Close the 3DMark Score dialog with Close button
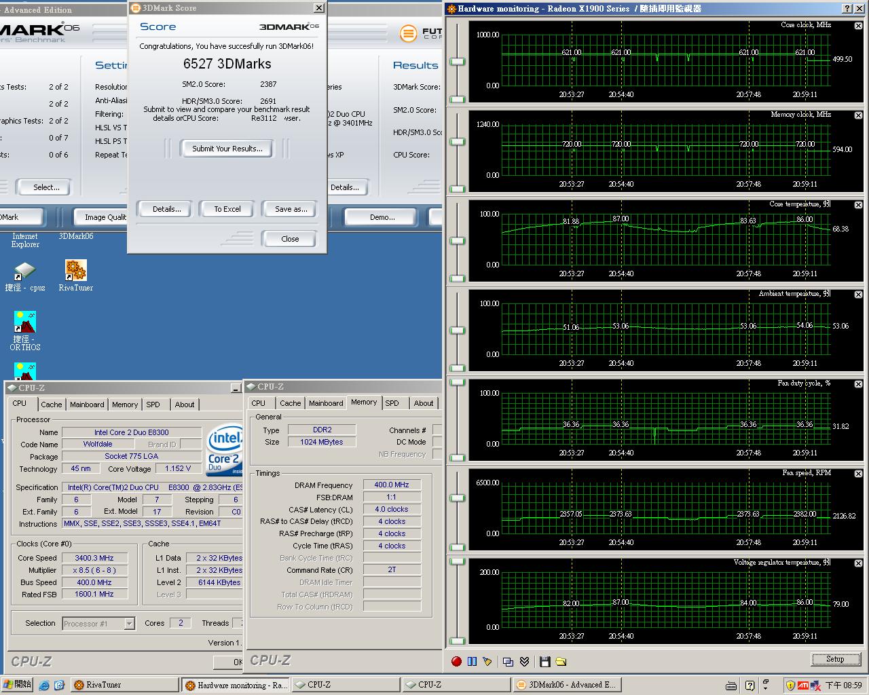Image resolution: width=869 pixels, height=695 pixels. click(x=290, y=239)
